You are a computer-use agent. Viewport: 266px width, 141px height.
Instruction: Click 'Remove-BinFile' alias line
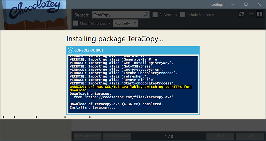(113, 80)
